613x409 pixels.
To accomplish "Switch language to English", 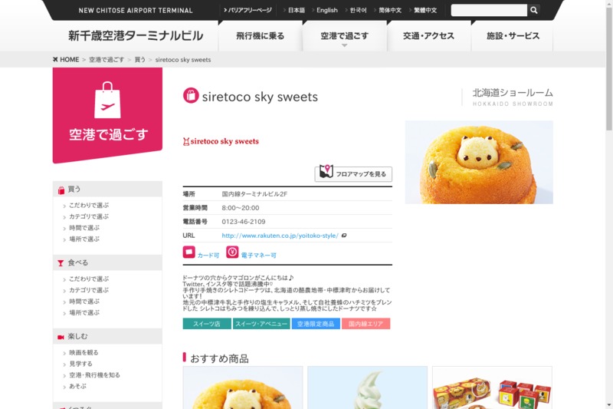I will point(326,10).
